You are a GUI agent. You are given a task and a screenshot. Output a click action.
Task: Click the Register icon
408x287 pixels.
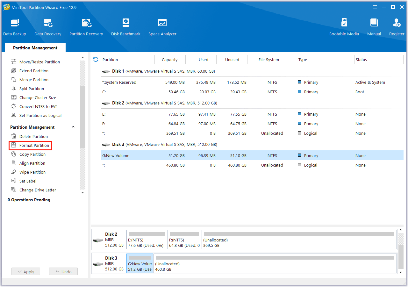[397, 27]
